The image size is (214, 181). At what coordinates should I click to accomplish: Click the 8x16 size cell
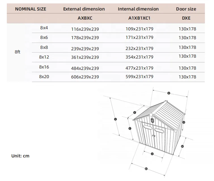coord(44,67)
